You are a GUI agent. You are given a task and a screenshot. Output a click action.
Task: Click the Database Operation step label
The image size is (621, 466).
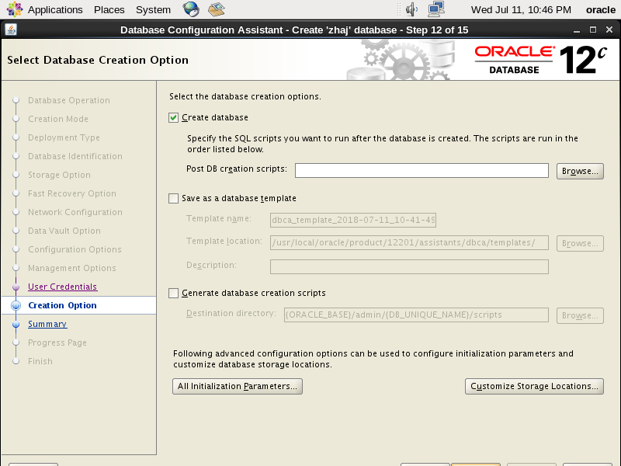click(69, 100)
